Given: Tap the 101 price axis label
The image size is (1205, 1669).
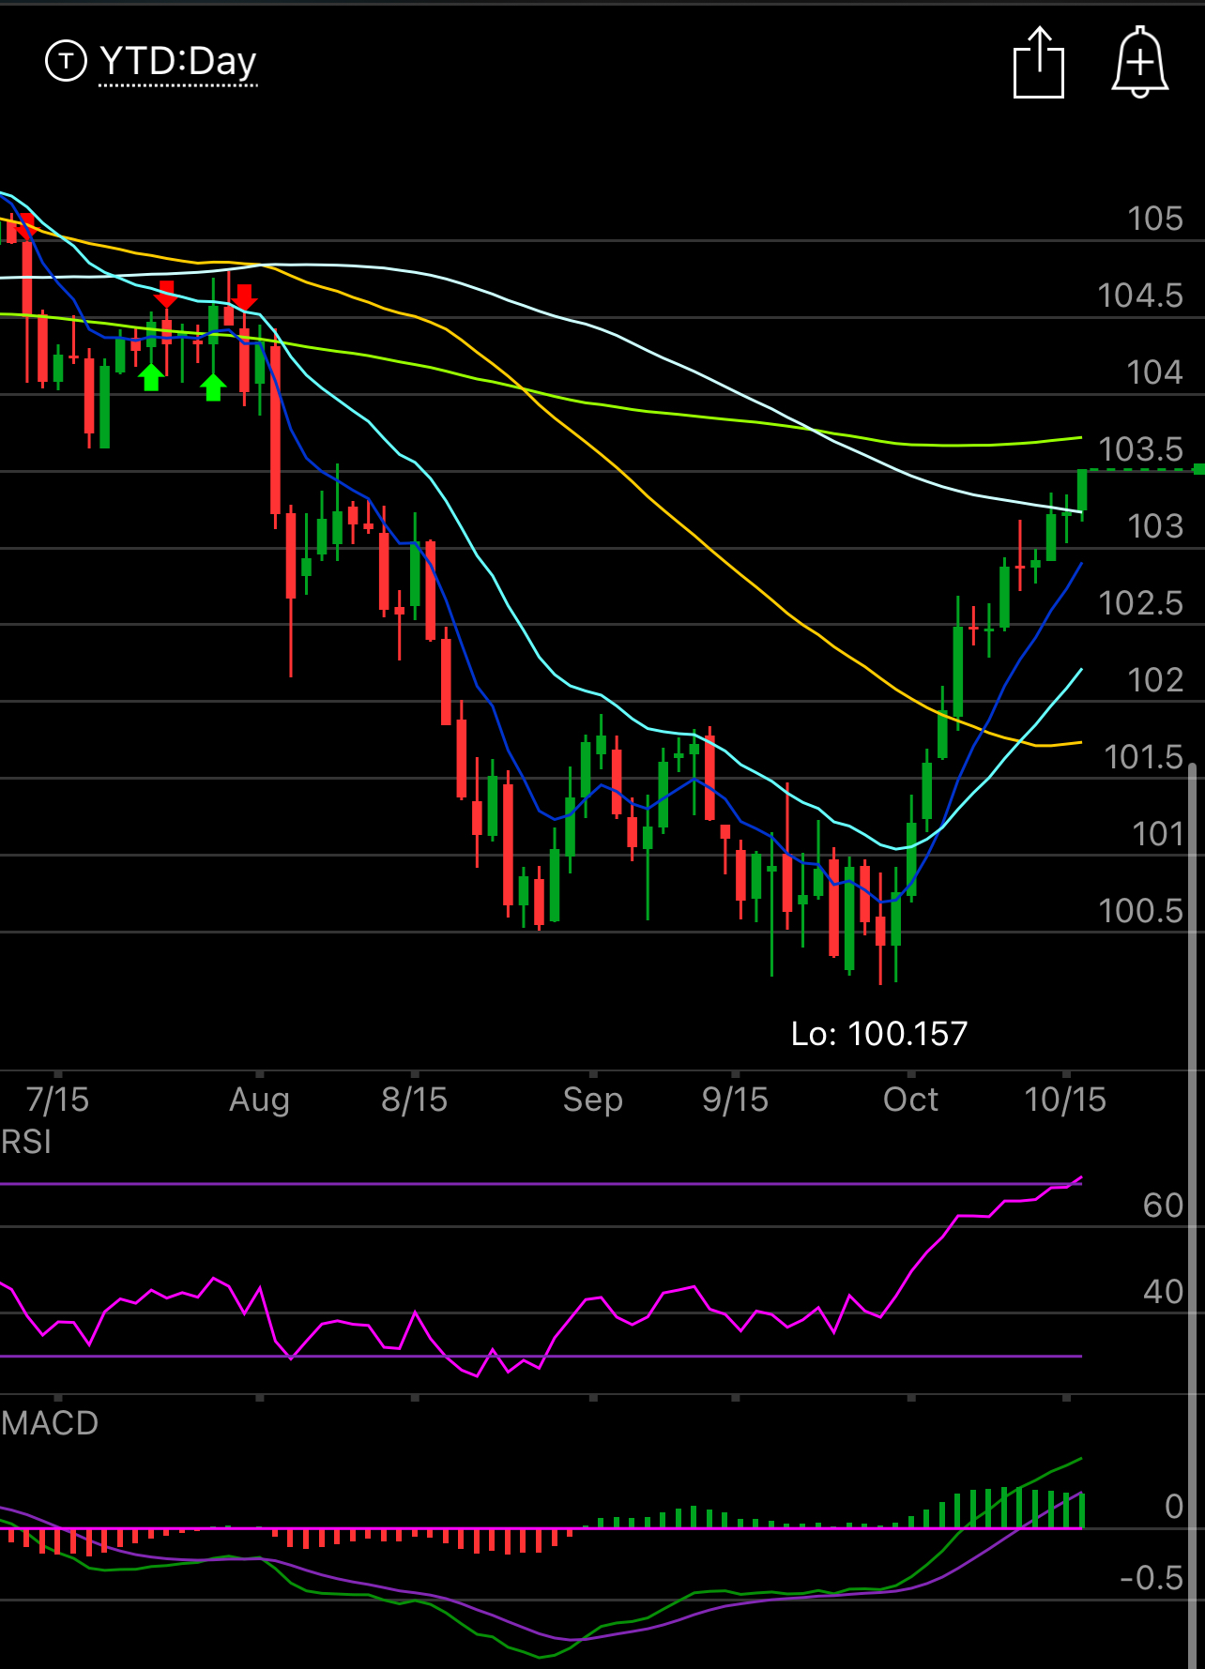Looking at the screenshot, I should (x=1158, y=834).
